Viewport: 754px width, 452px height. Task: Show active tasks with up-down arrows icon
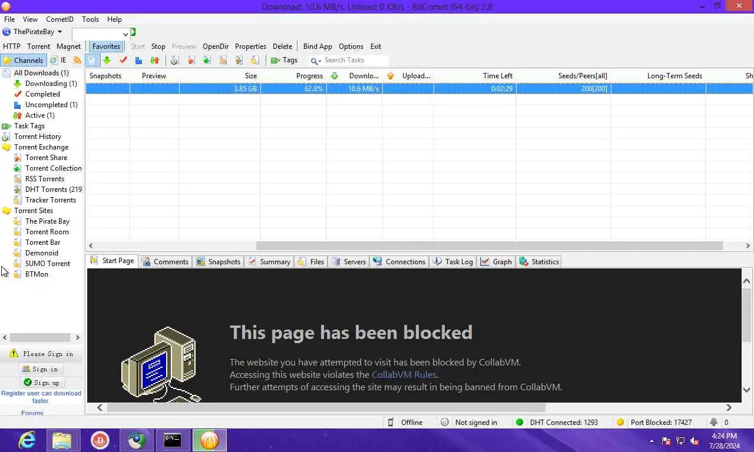[154, 60]
